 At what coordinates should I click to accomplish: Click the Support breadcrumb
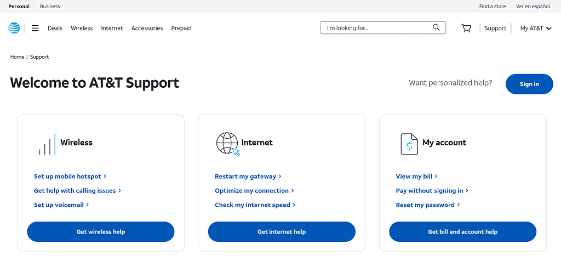tap(39, 57)
